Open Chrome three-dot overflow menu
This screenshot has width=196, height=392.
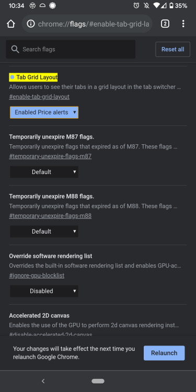183,24
